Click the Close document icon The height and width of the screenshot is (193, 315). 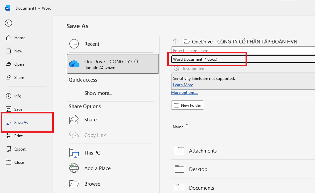pyautogui.click(x=9, y=162)
